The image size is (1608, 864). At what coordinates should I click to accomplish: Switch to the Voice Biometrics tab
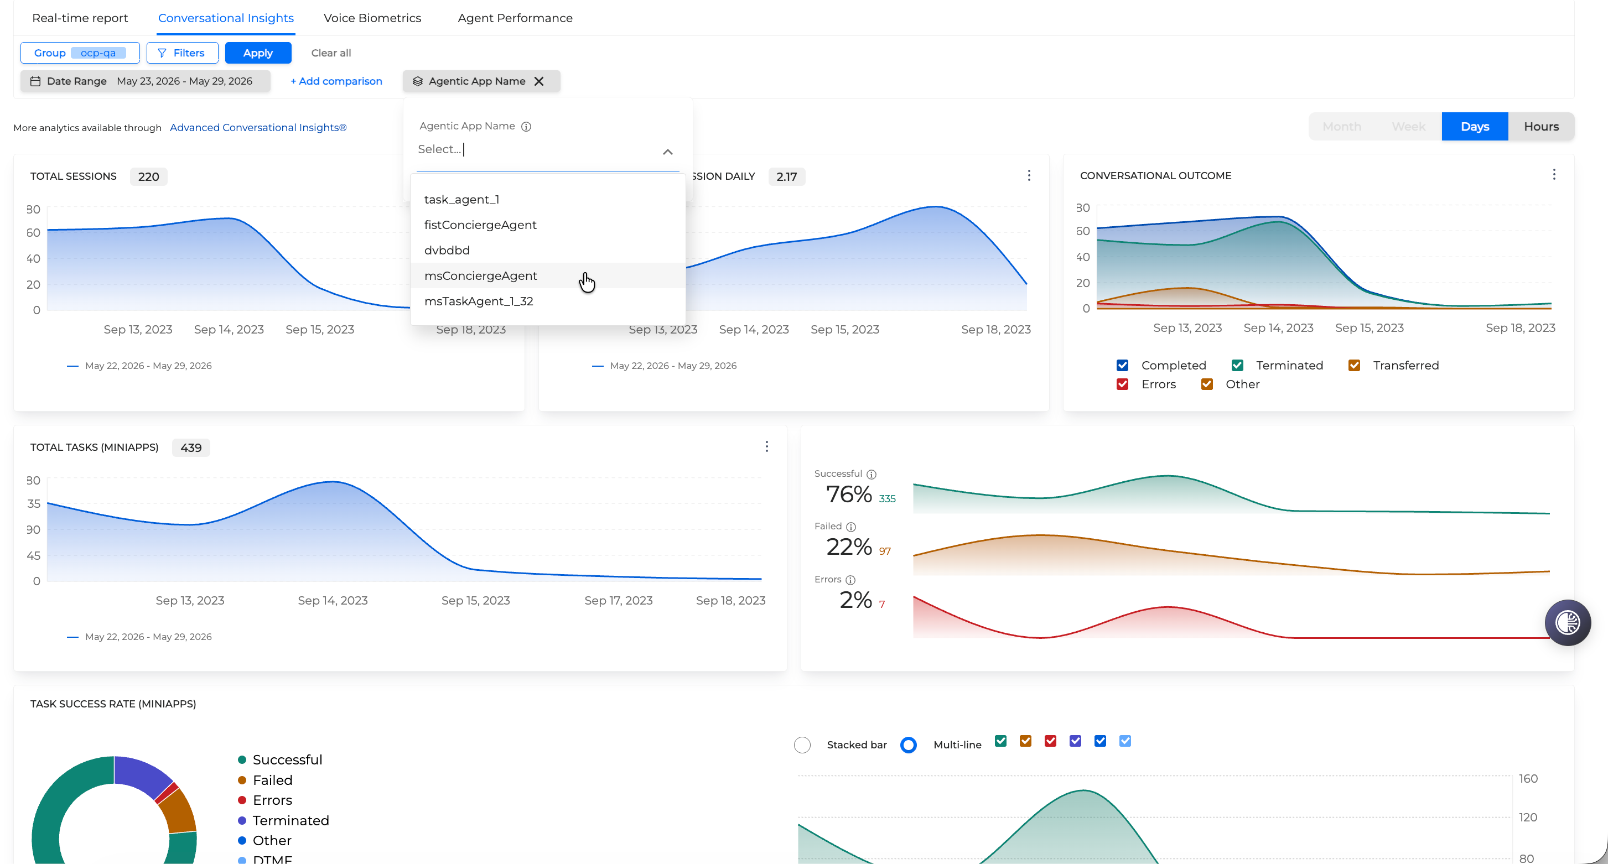coord(372,18)
